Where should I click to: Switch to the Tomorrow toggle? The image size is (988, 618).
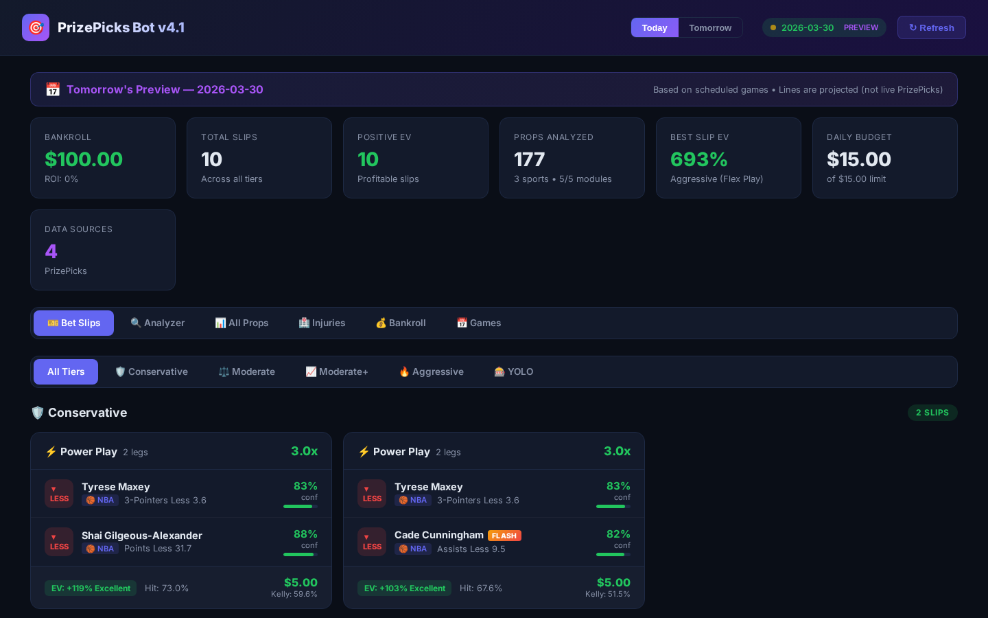[710, 27]
